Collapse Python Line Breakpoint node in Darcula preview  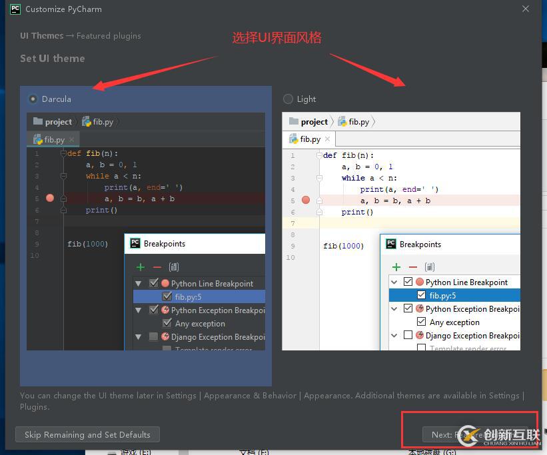click(x=139, y=284)
